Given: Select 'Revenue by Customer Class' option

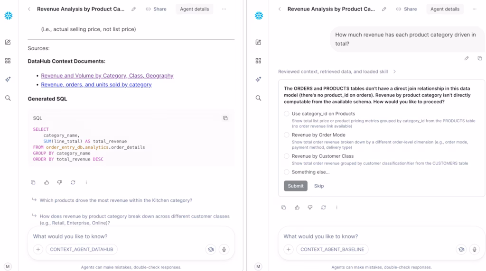Looking at the screenshot, I should click(286, 156).
